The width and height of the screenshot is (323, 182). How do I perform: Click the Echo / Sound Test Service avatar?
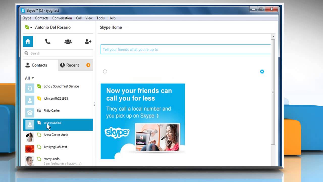30,88
